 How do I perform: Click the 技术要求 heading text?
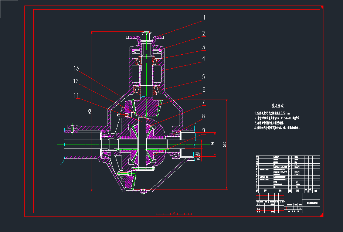(277, 105)
